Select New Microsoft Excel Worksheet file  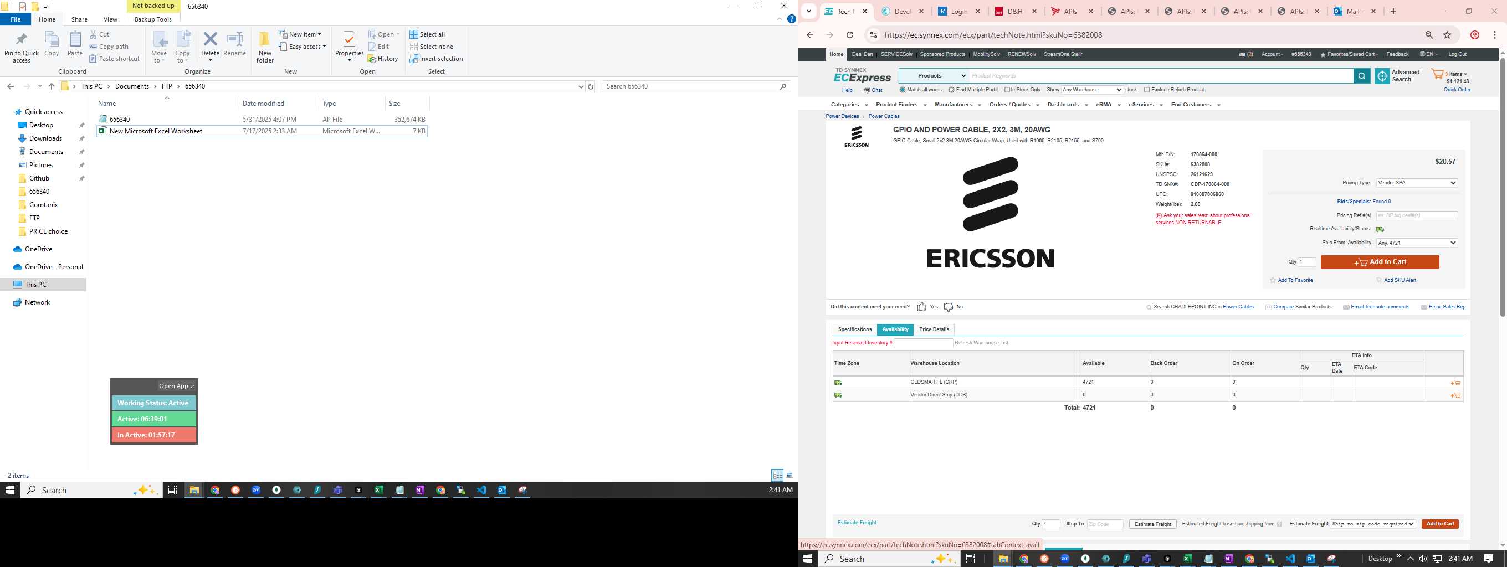point(262,132)
